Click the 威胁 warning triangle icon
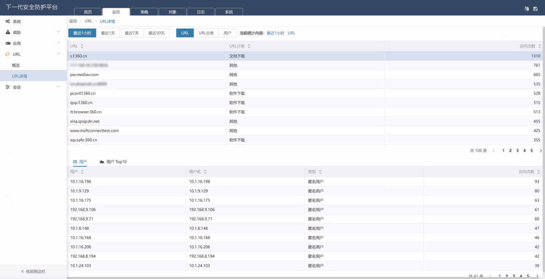 (8, 32)
